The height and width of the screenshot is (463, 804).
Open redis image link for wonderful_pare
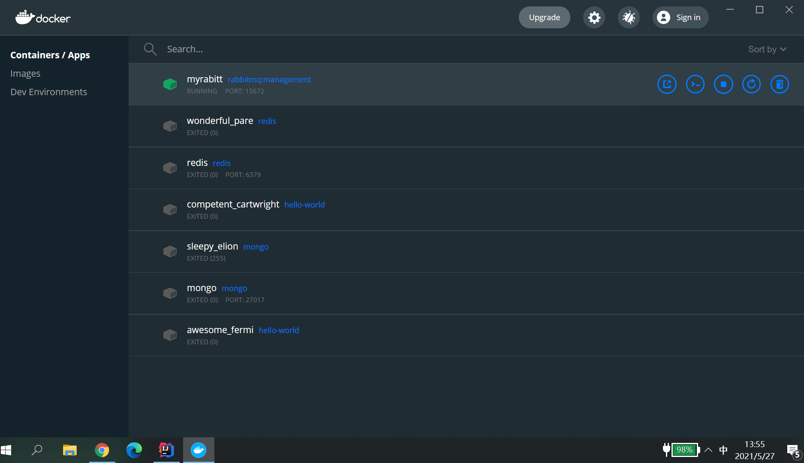pyautogui.click(x=267, y=121)
